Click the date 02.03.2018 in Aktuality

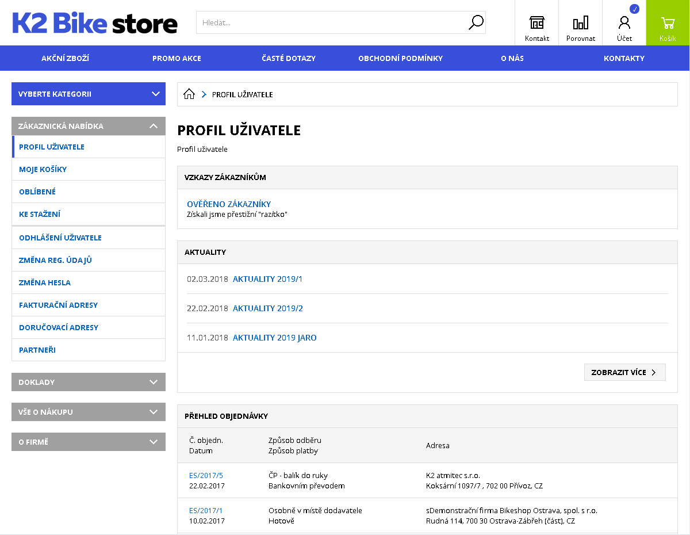pyautogui.click(x=208, y=279)
